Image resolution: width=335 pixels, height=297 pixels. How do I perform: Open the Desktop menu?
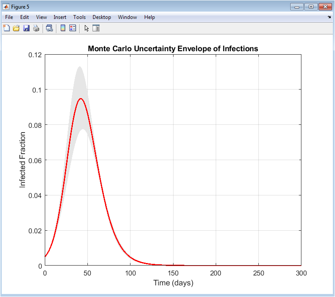(102, 17)
